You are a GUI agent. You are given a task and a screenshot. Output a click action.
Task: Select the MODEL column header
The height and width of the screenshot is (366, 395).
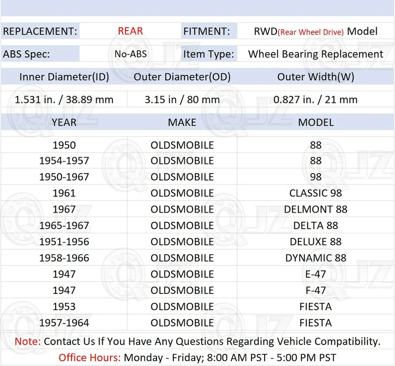point(316,122)
